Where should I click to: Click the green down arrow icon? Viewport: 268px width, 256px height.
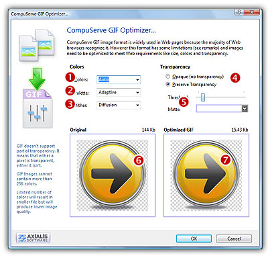point(37,79)
